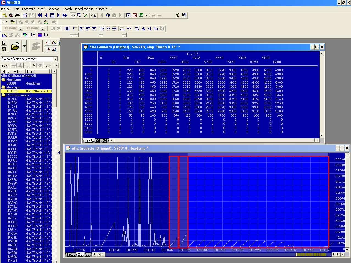This screenshot has height=263, width=351.
Task: Open a project with the folder icon
Action: coord(15,46)
